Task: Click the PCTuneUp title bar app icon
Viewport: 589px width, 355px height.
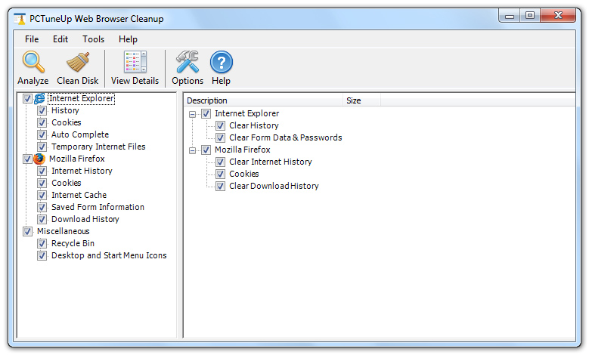Action: [x=20, y=19]
